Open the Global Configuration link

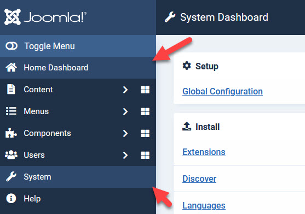(222, 91)
